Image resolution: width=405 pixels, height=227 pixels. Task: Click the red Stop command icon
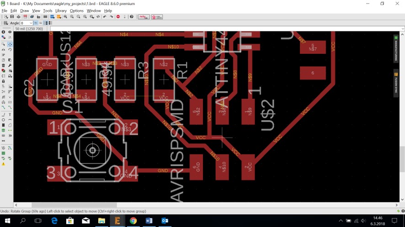click(x=118, y=17)
